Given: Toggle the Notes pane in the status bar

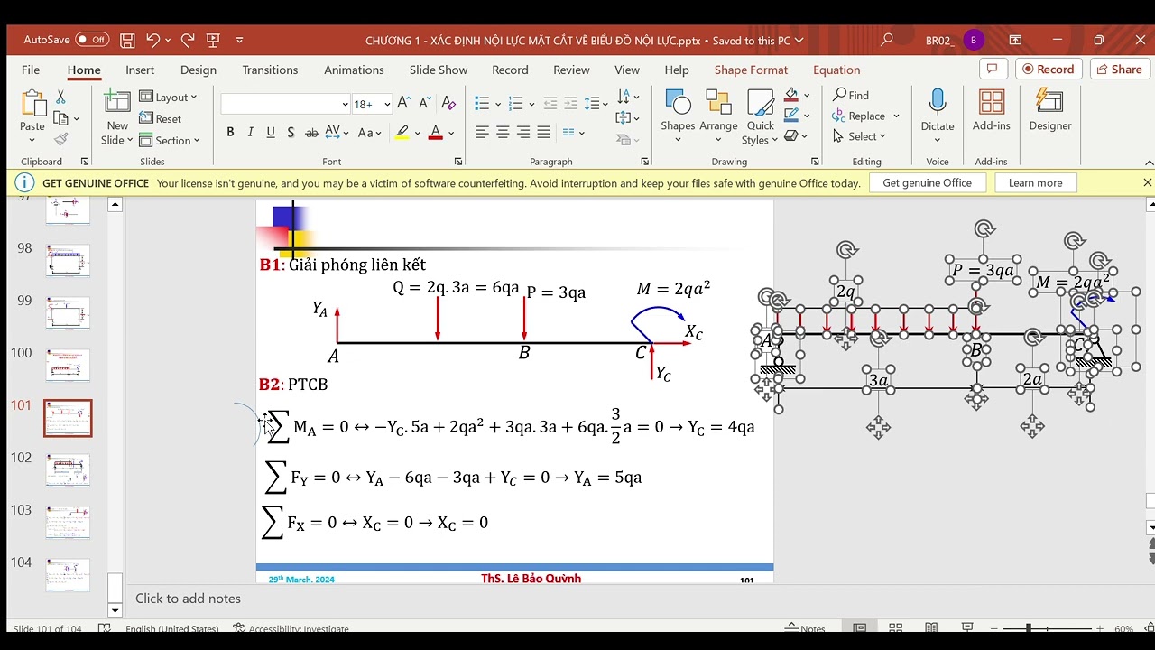Looking at the screenshot, I should (805, 627).
